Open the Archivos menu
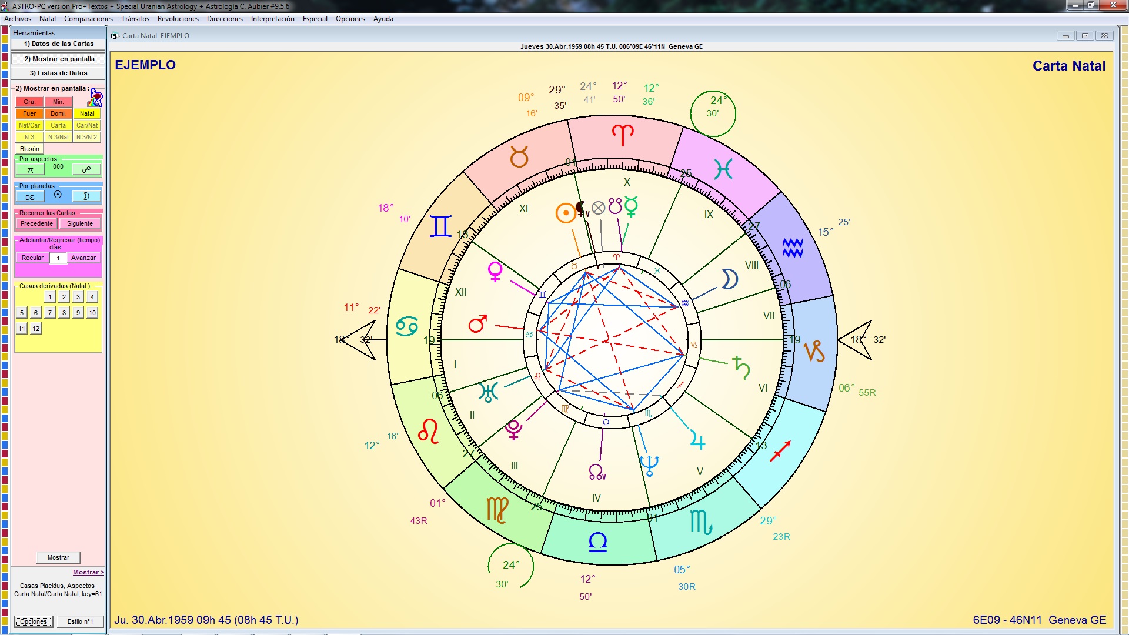 (17, 19)
